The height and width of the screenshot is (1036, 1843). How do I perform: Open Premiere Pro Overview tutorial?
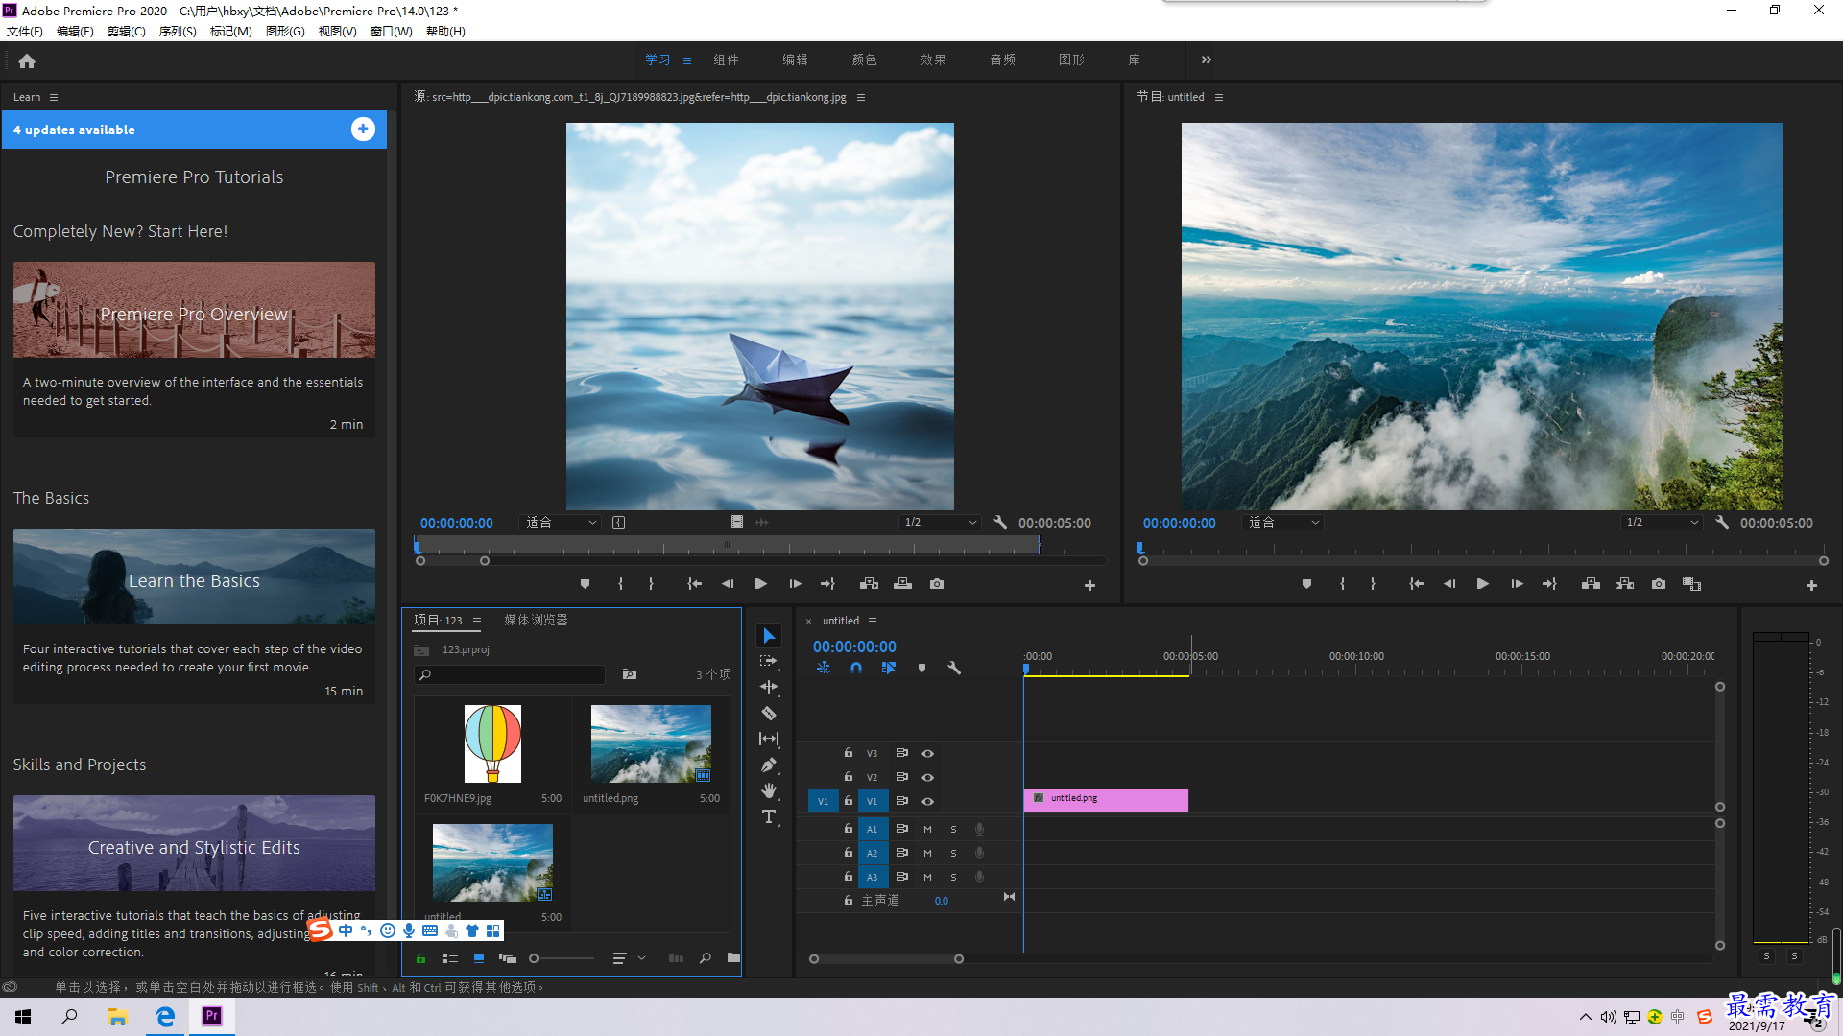(x=194, y=310)
